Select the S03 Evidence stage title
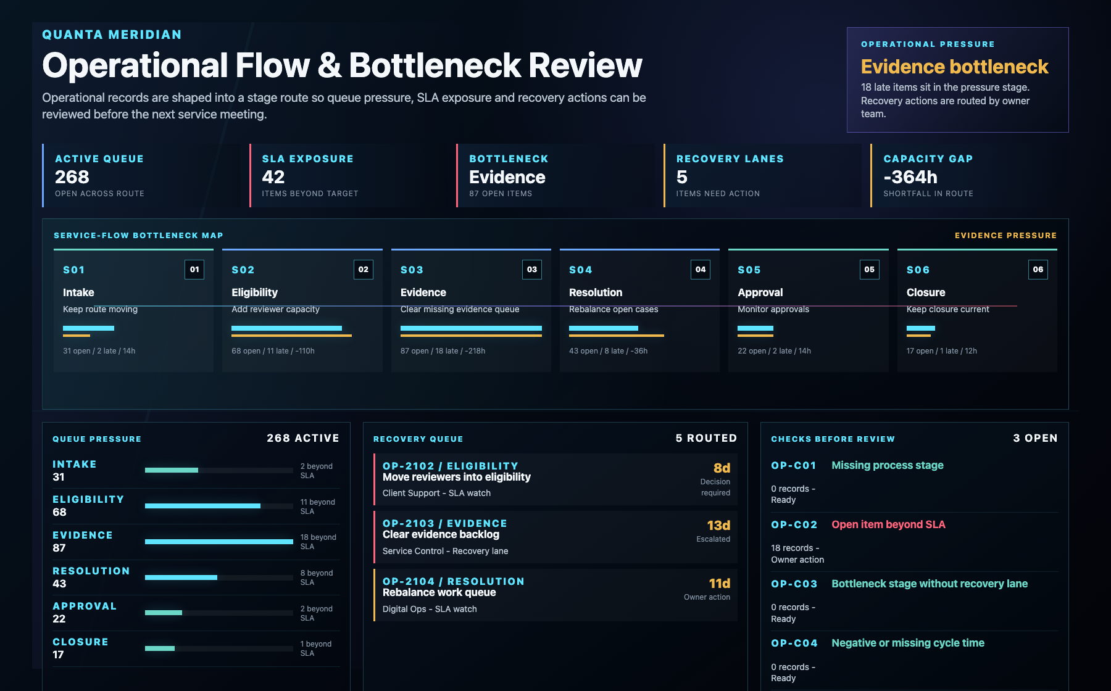 [x=423, y=292]
